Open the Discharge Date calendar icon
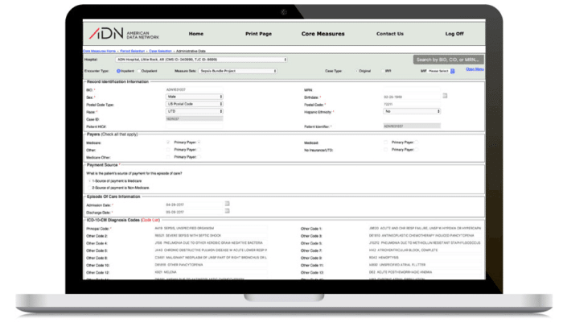Viewport: 567px width, 331px height. coord(228,211)
